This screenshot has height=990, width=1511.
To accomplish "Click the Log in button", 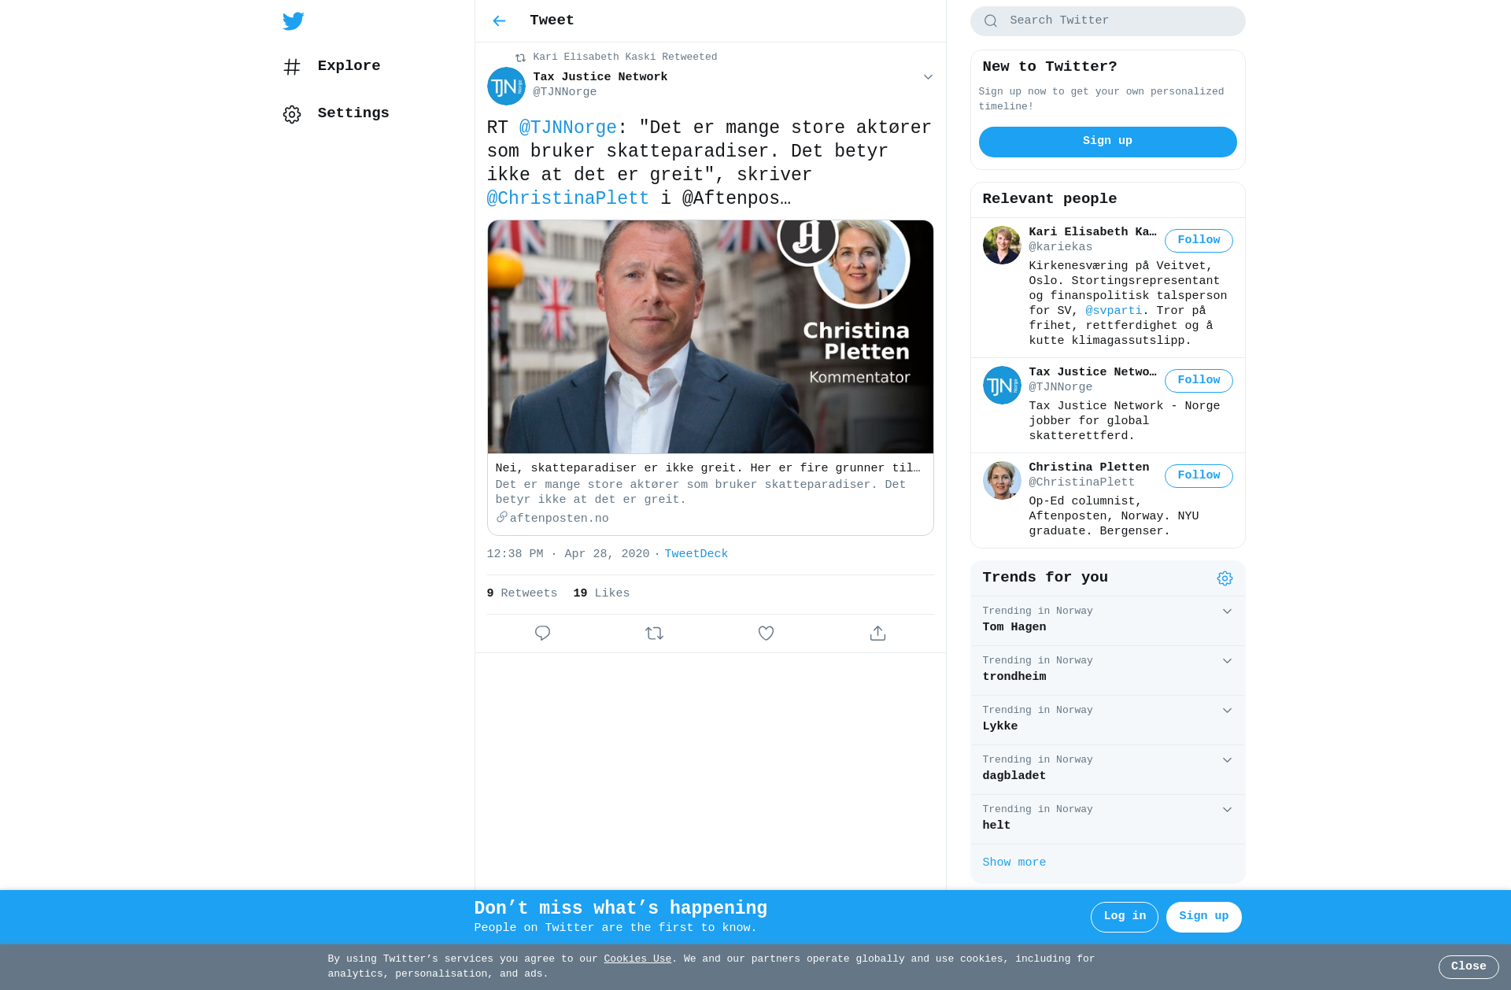I will [1124, 917].
